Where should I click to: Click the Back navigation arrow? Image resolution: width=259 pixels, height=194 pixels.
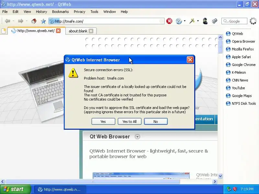point(7,21)
